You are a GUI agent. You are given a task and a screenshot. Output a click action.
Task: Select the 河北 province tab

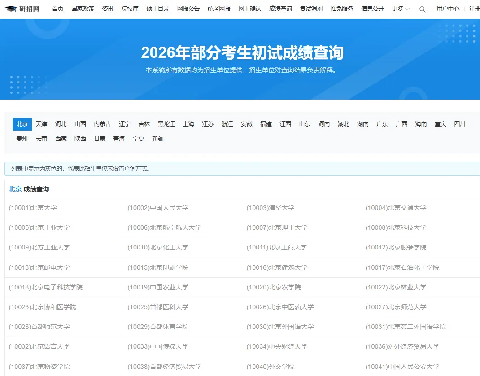click(61, 124)
